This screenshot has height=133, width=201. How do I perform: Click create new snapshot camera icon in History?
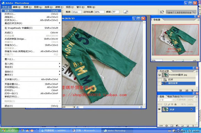(x=187, y=90)
